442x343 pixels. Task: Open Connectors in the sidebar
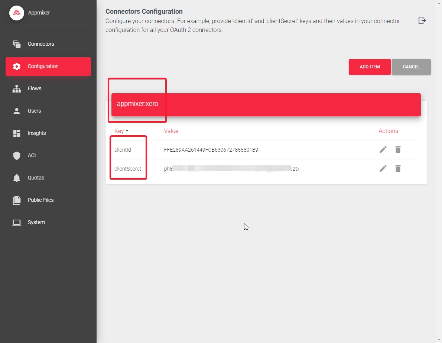[41, 44]
